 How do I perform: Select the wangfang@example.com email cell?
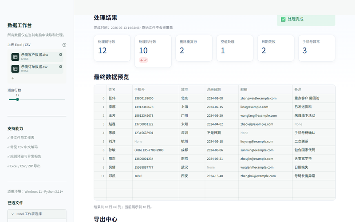[x=265, y=115]
